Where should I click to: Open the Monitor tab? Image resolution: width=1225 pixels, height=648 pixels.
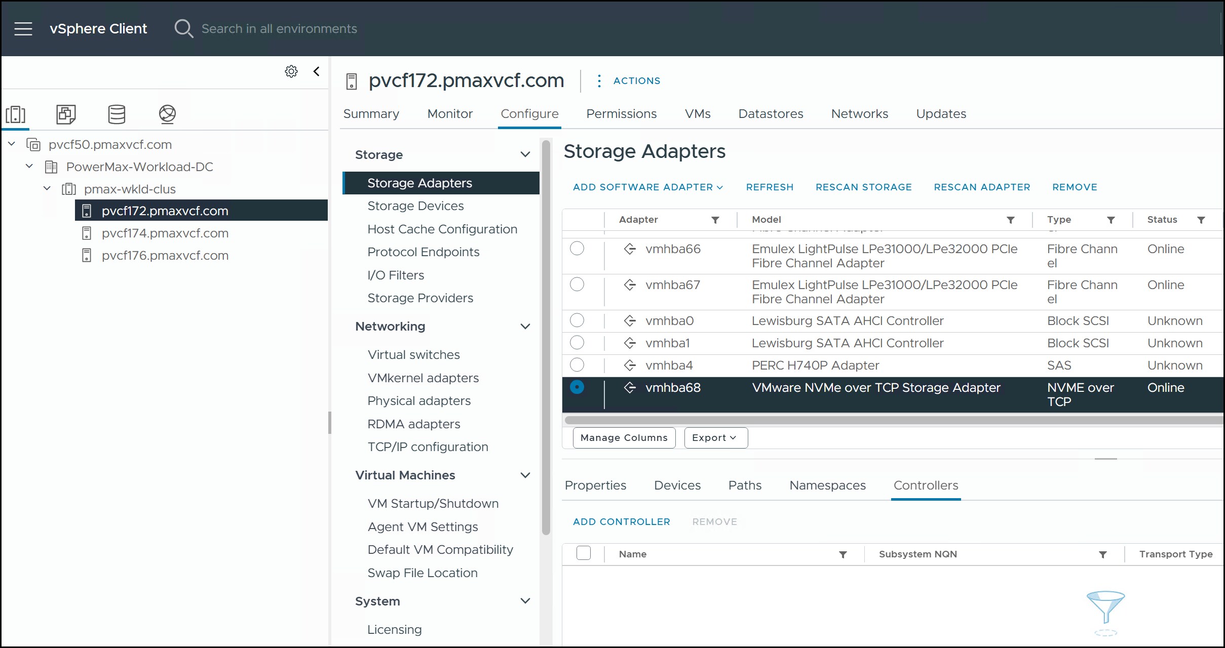tap(450, 114)
